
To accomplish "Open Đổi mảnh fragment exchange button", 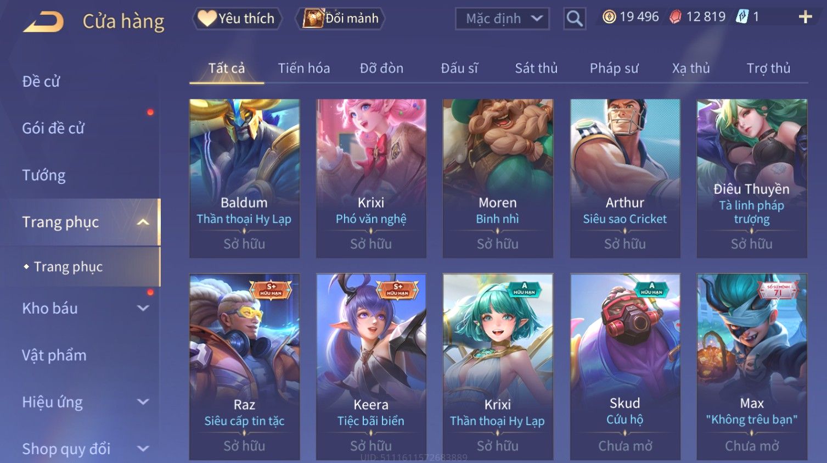I will (340, 19).
